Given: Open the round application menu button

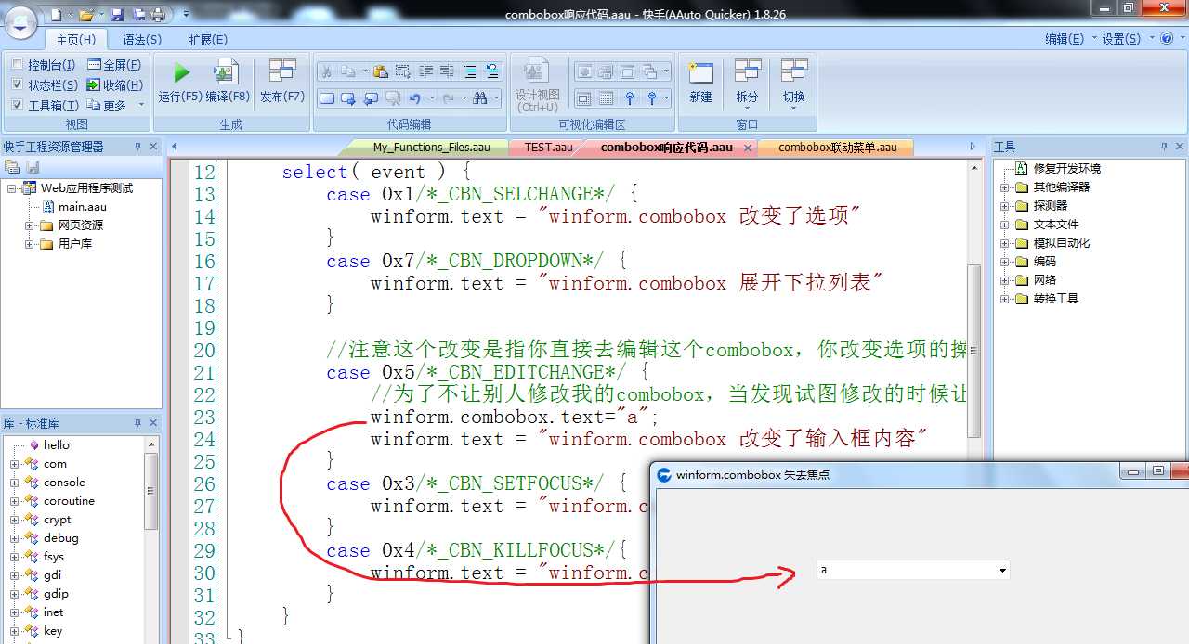Looking at the screenshot, I should [20, 20].
